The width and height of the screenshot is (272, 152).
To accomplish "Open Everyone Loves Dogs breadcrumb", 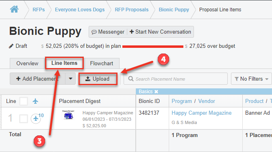I will point(80,10).
